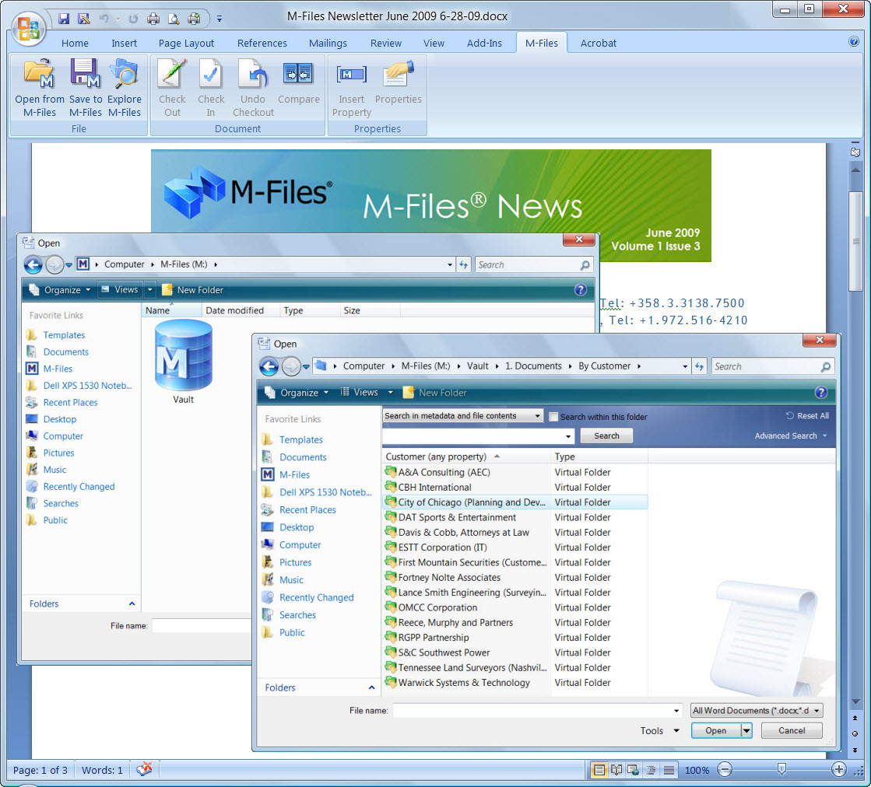Click the Insert Property icon
Viewport: 871px width, 787px height.
[x=351, y=75]
